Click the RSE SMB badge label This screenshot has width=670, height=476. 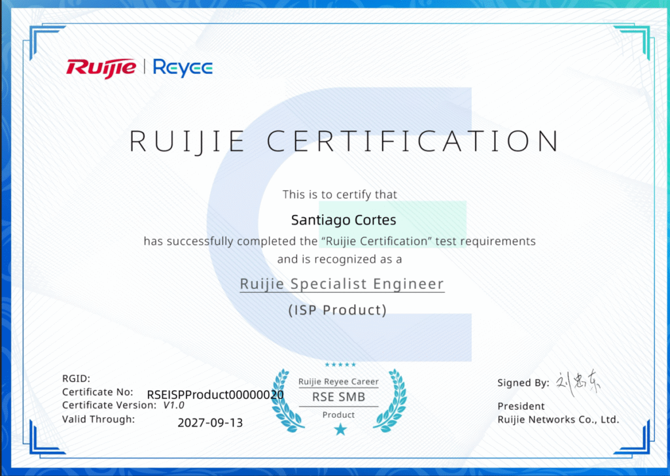tap(338, 397)
